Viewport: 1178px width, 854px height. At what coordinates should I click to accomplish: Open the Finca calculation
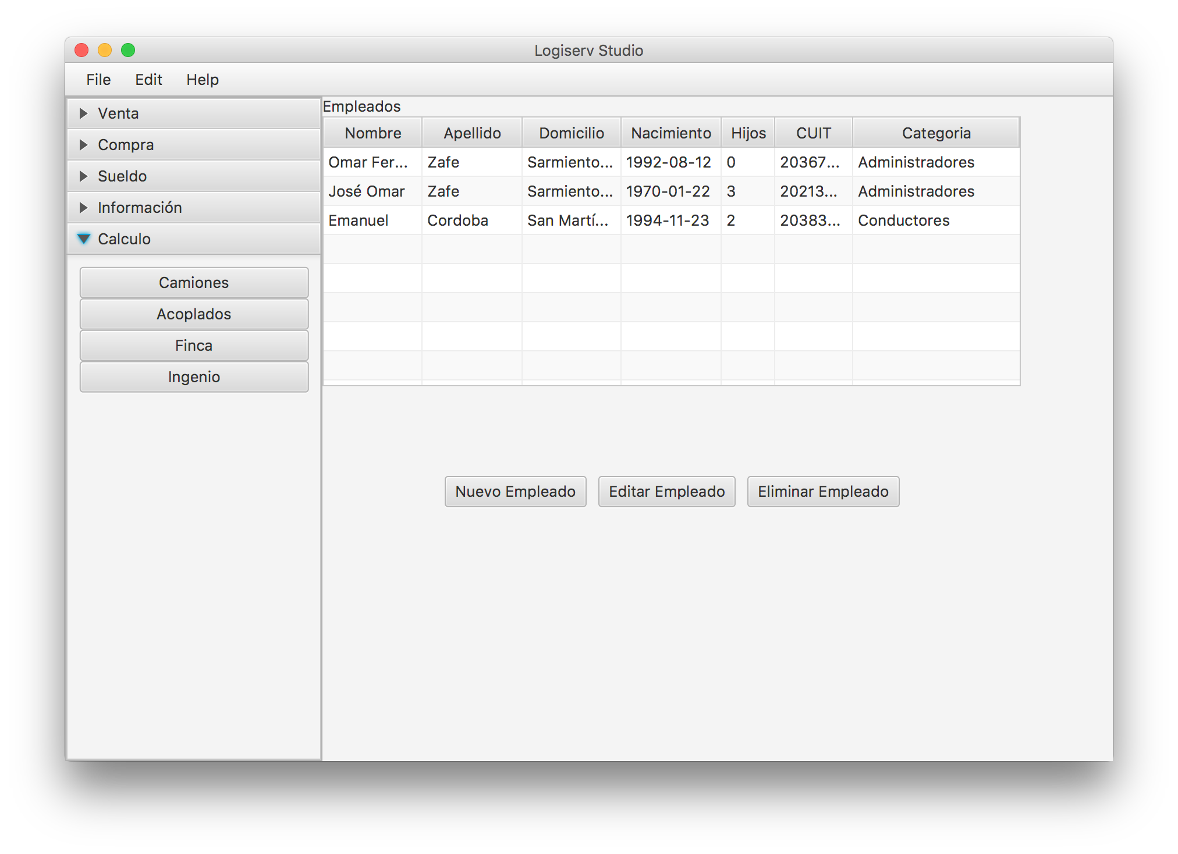(194, 346)
